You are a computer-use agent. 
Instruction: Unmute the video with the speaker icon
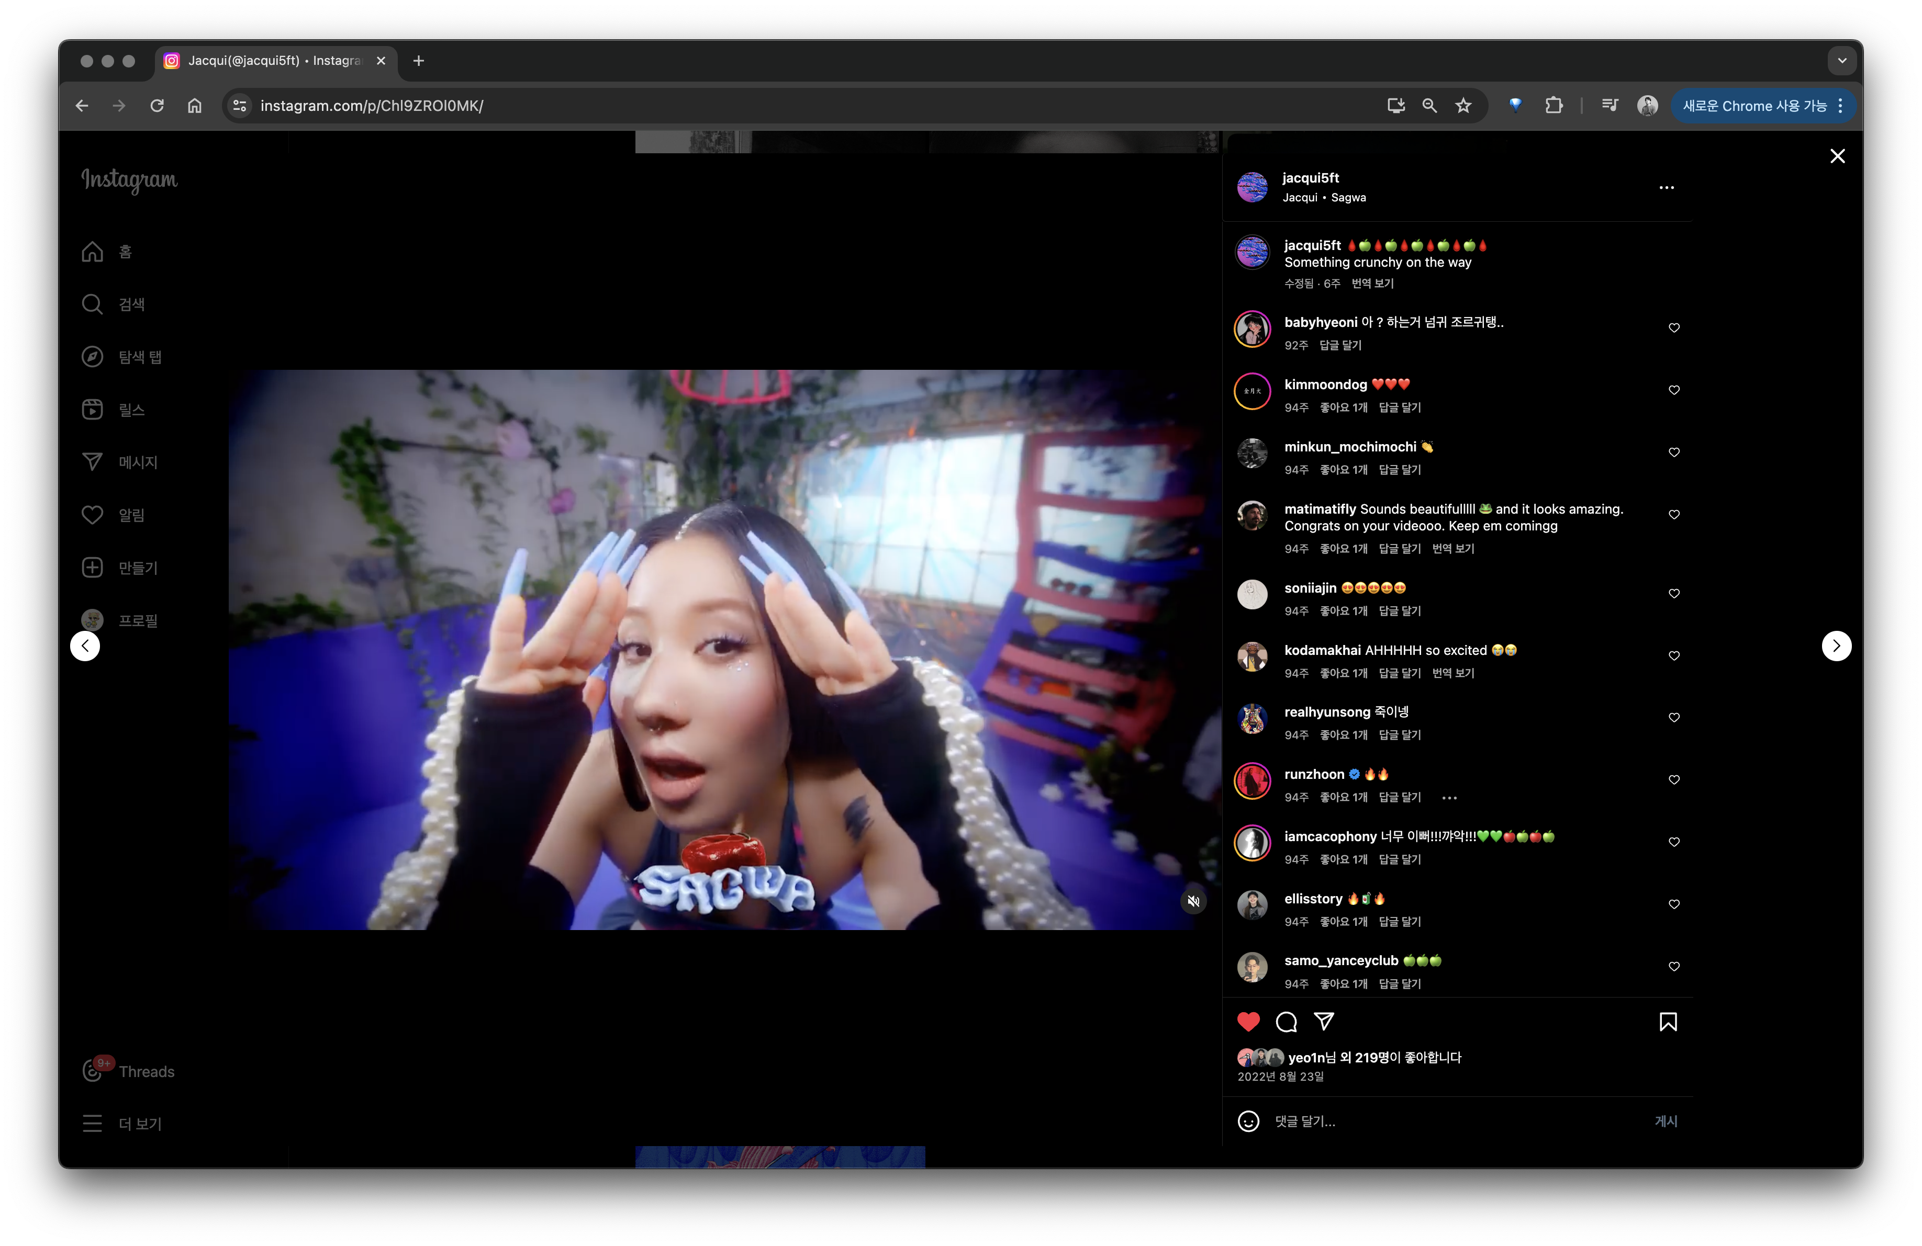1193,901
